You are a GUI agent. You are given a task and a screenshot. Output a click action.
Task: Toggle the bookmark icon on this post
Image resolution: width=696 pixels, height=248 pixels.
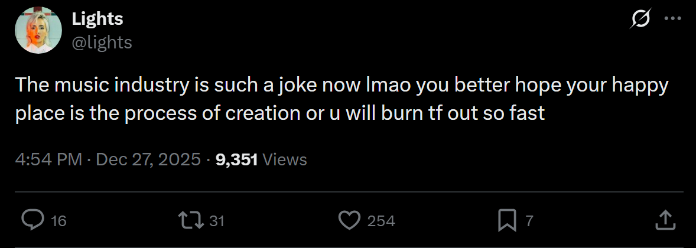[507, 220]
